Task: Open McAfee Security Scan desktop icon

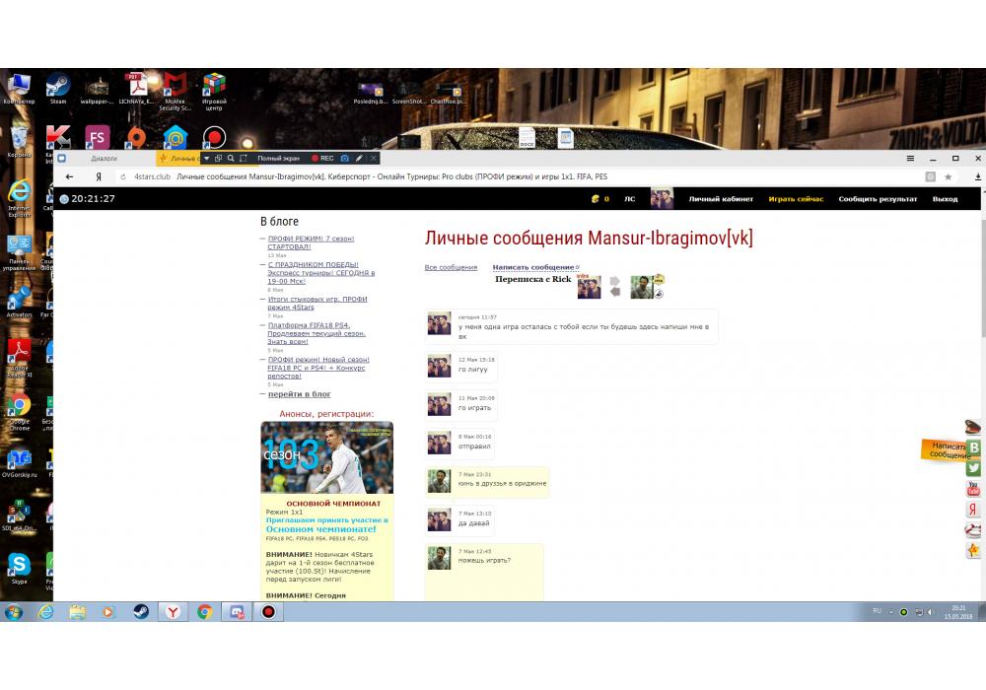Action: (x=176, y=91)
